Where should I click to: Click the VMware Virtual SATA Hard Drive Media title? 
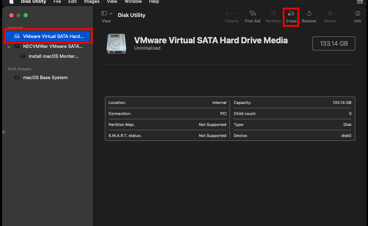coord(211,40)
